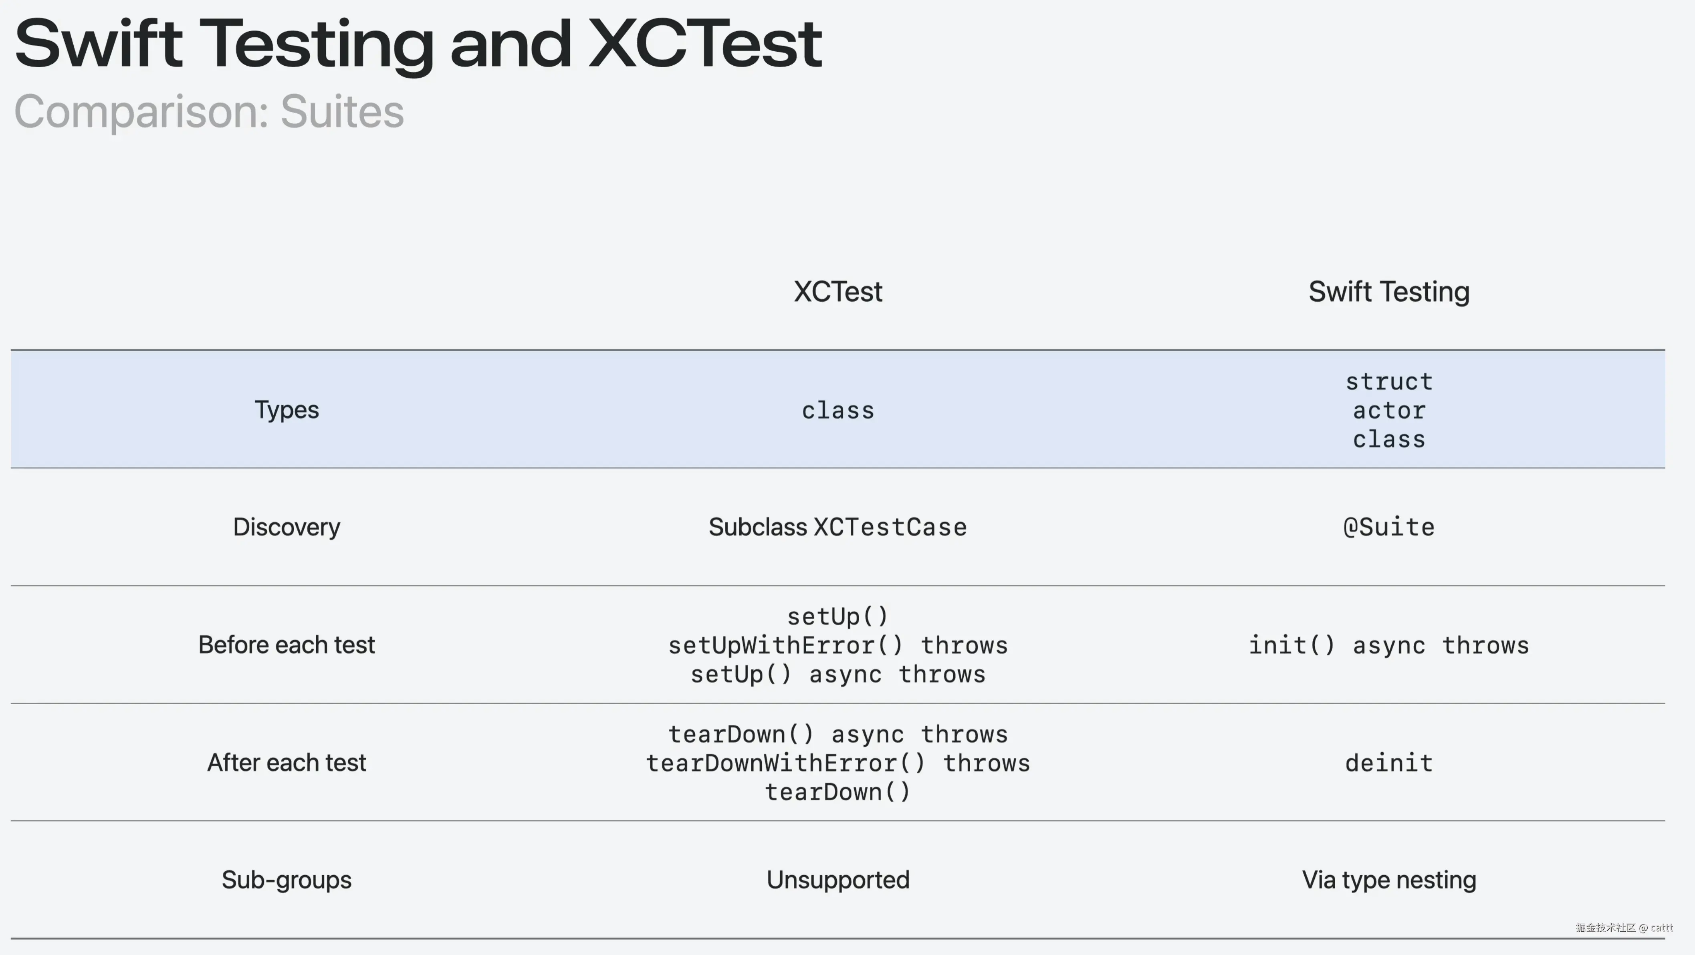Select 'init() async throws' text
Screen dimensions: 1695x955
[1388, 645]
